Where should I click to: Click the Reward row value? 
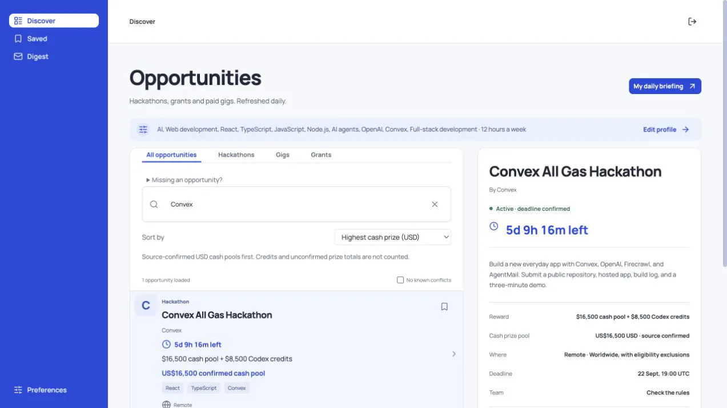633,317
